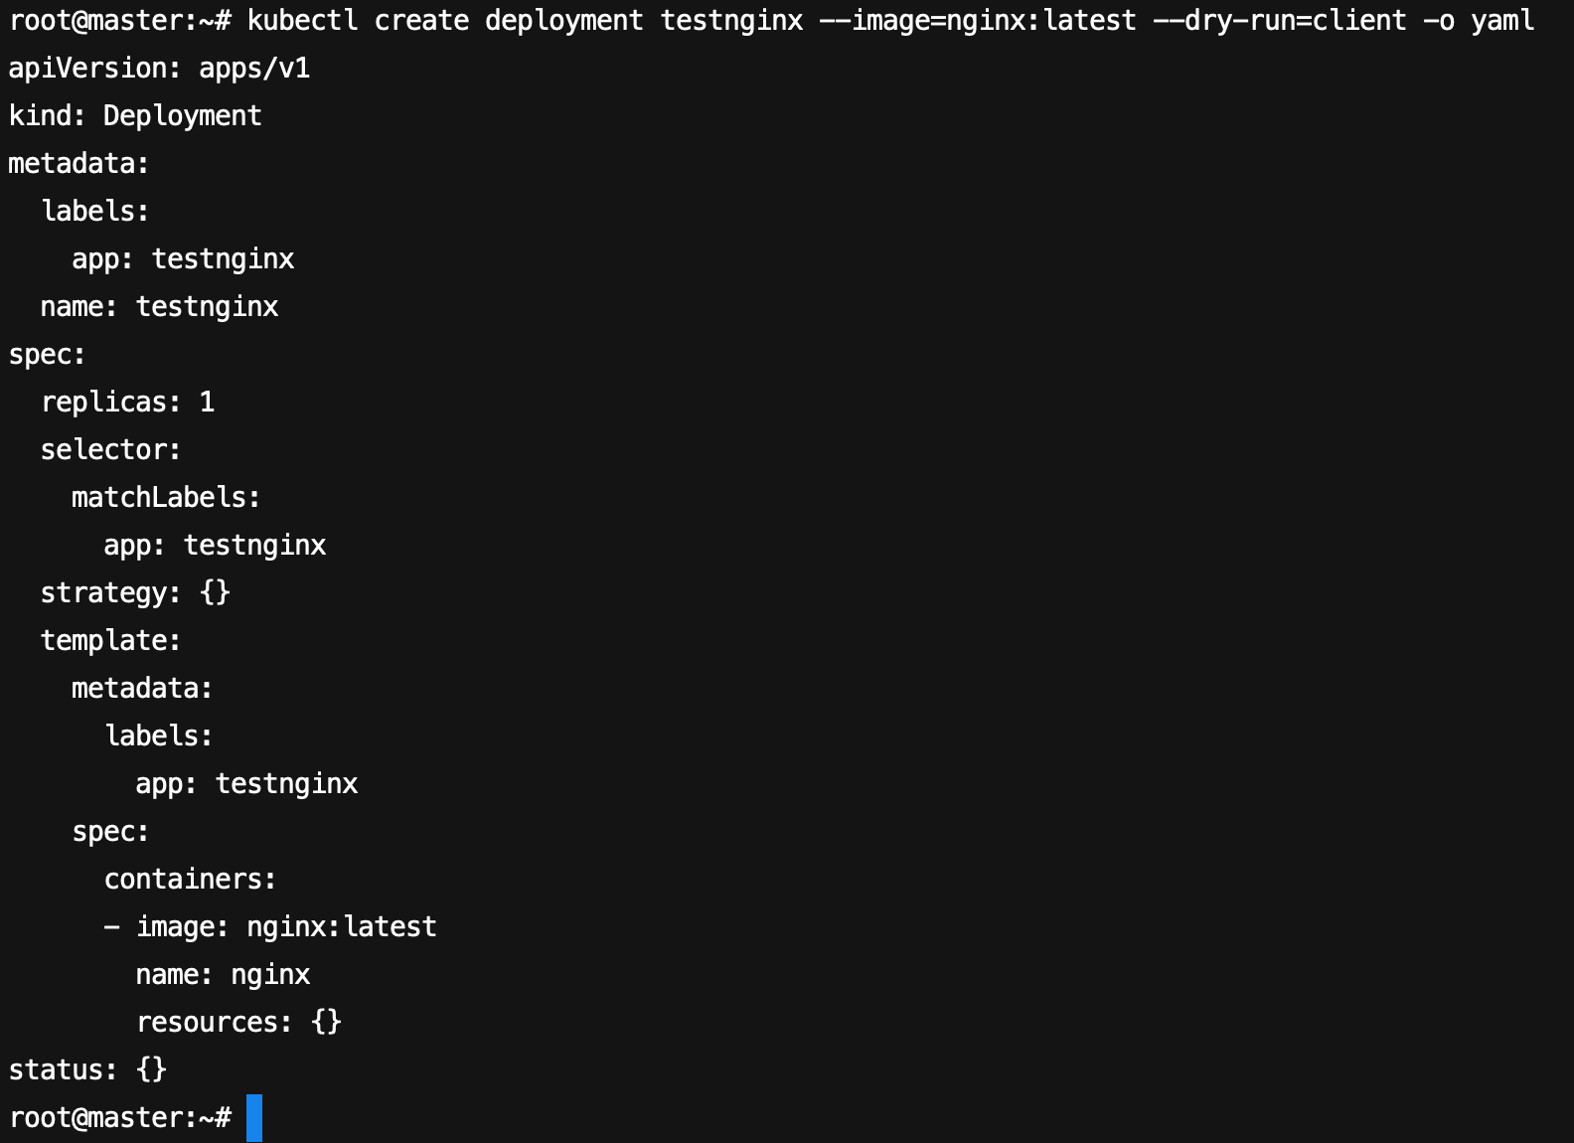Click the --image=nginx:latest argument
Viewport: 1574px width, 1143px height.
pyautogui.click(x=978, y=20)
